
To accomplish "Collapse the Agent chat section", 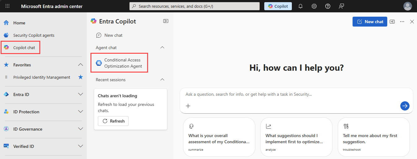I will (x=162, y=48).
